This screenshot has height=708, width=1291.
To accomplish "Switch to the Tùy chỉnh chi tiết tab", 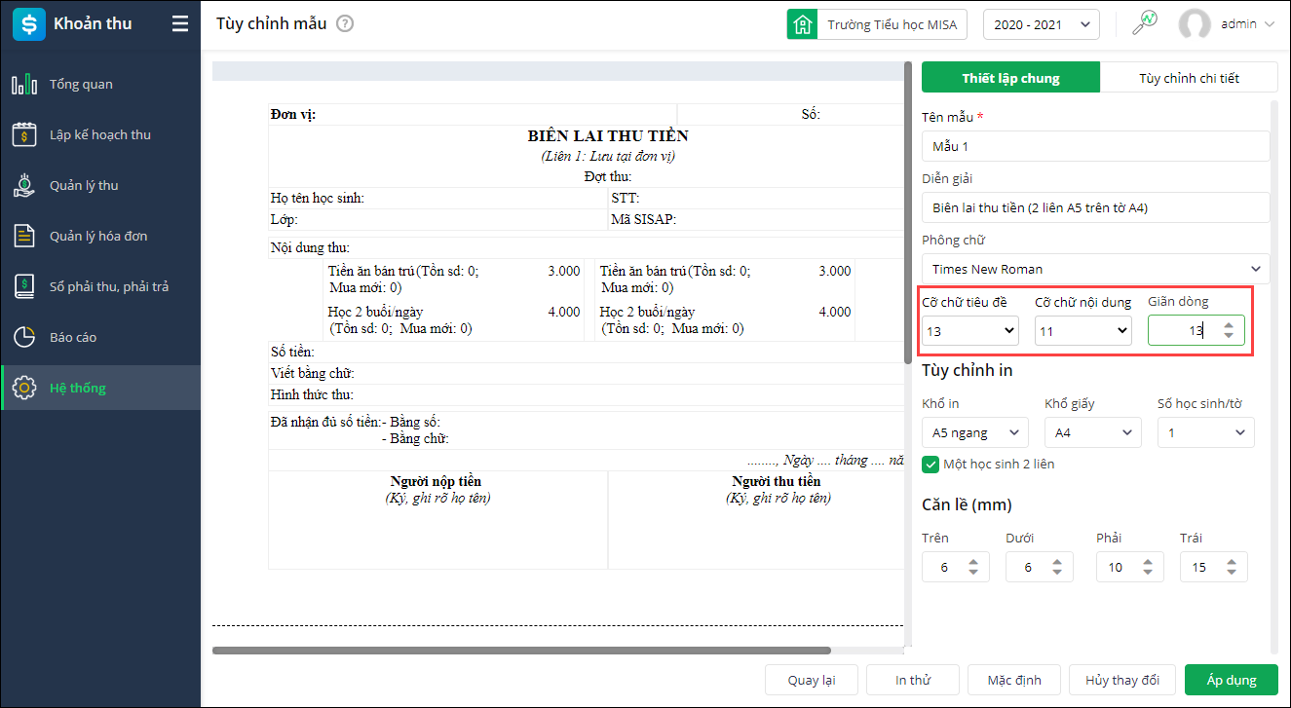I will [1189, 78].
